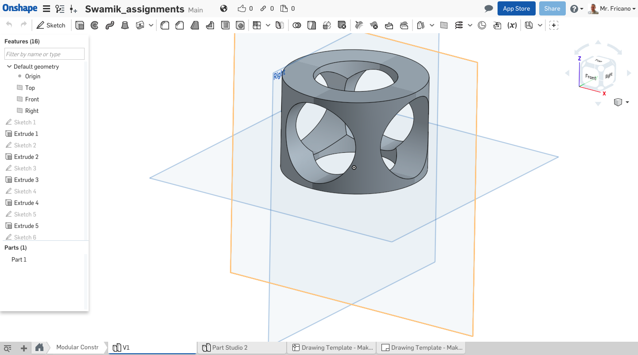Select Extrude 3 in the feature list
This screenshot has width=638, height=355.
pyautogui.click(x=26, y=180)
